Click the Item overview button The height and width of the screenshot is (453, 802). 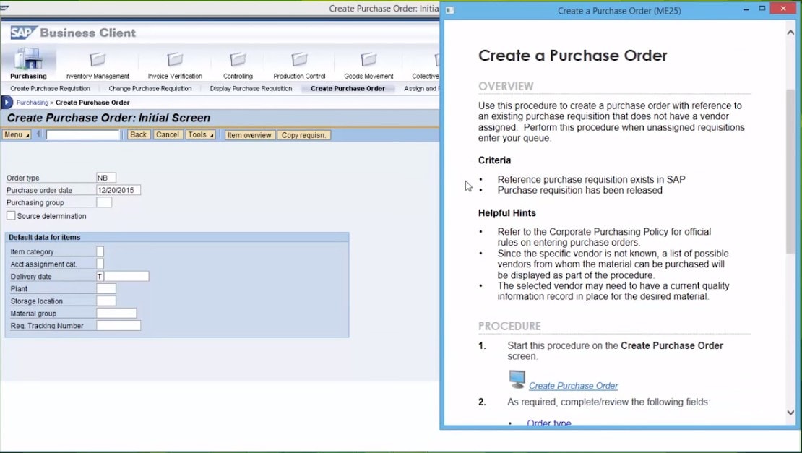[249, 135]
